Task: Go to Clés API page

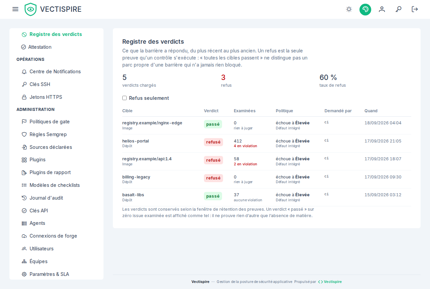Action: [39, 211]
